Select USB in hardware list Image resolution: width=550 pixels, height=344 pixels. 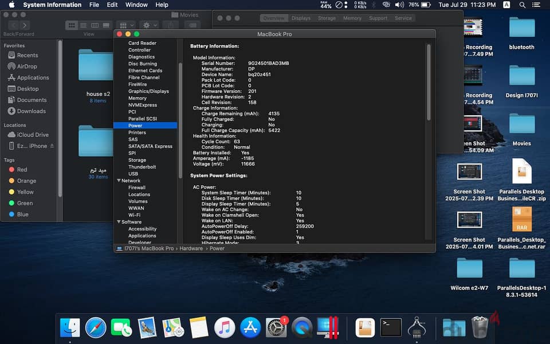tap(133, 174)
